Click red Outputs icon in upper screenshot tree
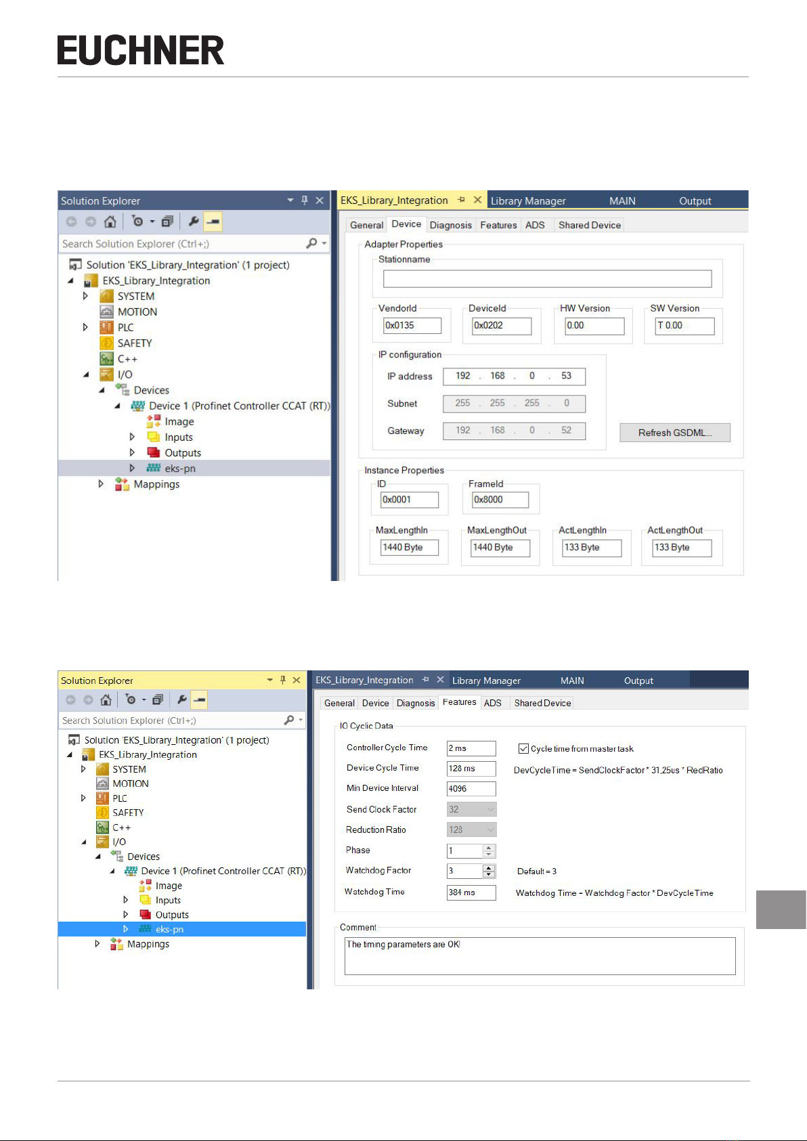This screenshot has height=1141, width=807. [x=154, y=452]
